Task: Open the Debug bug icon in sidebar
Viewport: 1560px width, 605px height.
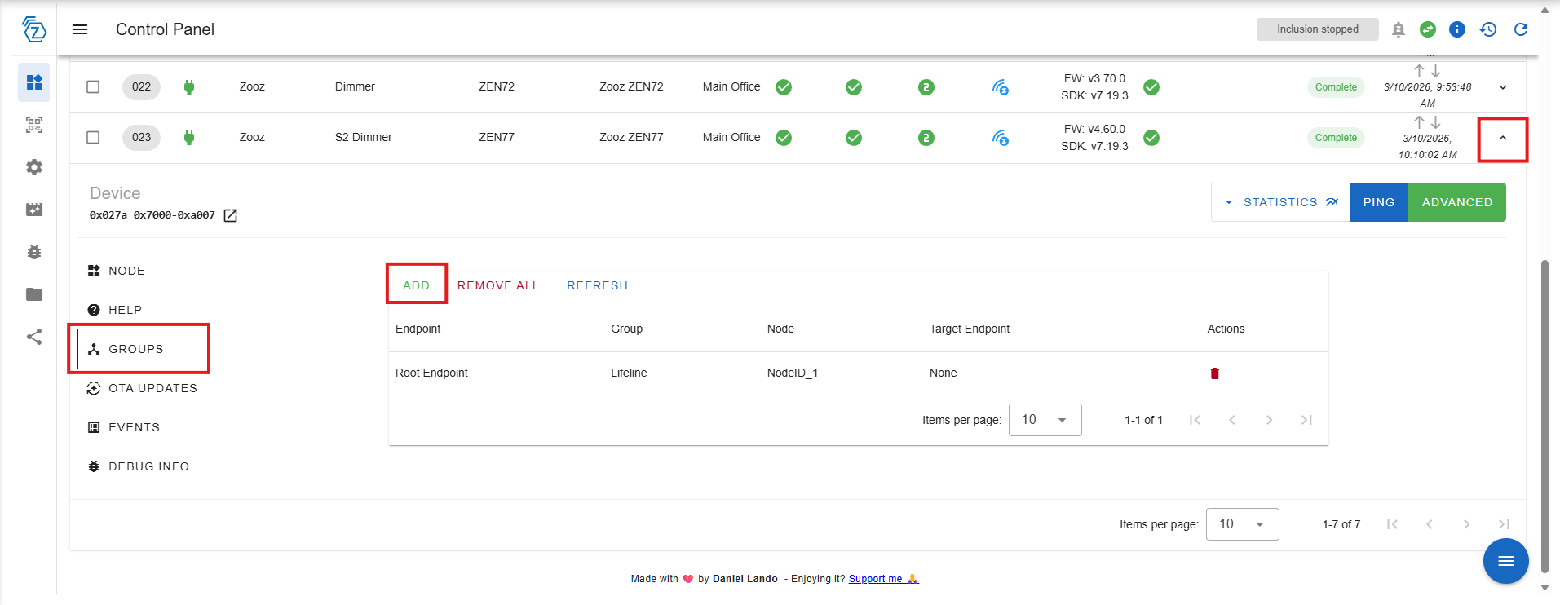Action: [34, 252]
